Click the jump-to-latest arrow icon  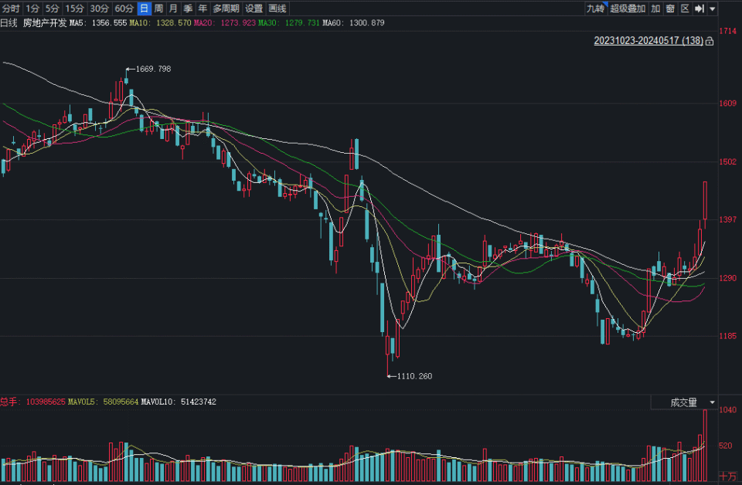(699, 8)
